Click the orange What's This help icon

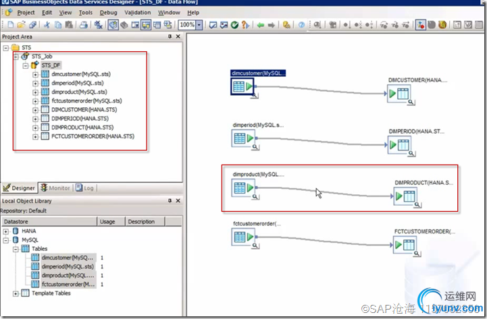[x=245, y=25]
